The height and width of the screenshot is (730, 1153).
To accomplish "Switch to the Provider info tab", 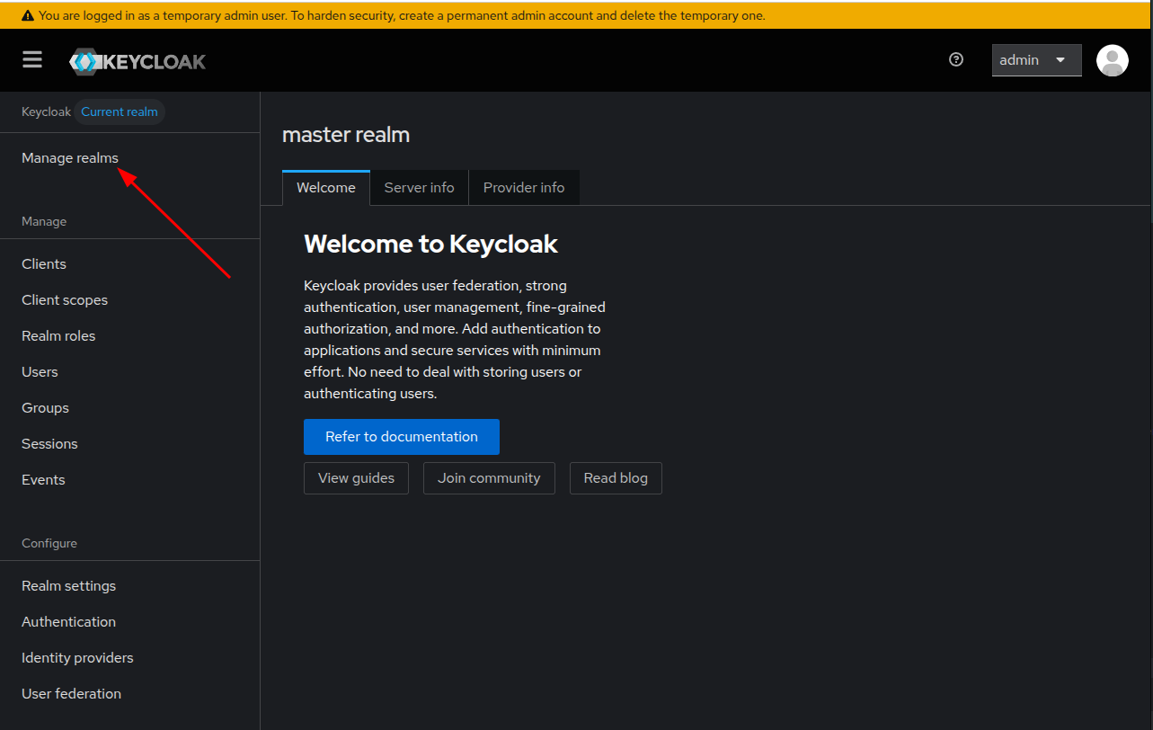I will point(524,188).
